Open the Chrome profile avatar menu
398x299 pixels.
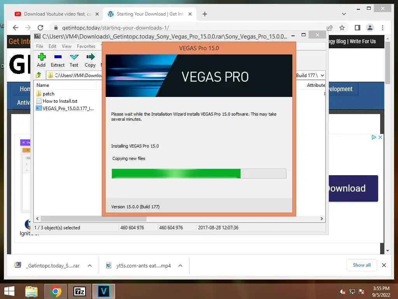370,28
